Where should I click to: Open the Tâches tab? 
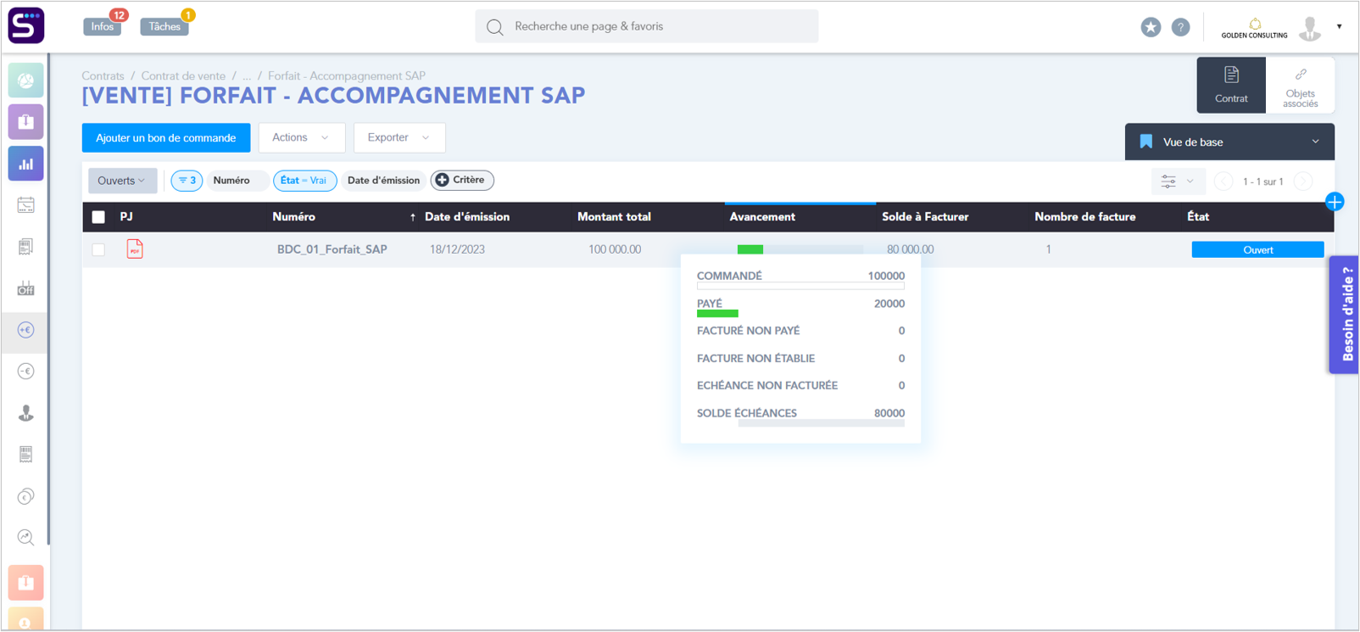pyautogui.click(x=164, y=26)
